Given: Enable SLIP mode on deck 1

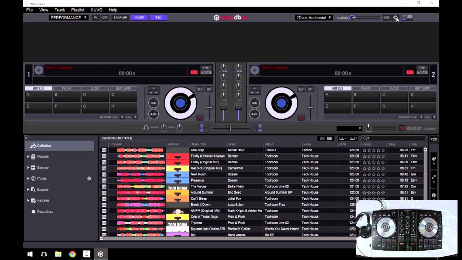Looking at the screenshot, I should point(200,89).
